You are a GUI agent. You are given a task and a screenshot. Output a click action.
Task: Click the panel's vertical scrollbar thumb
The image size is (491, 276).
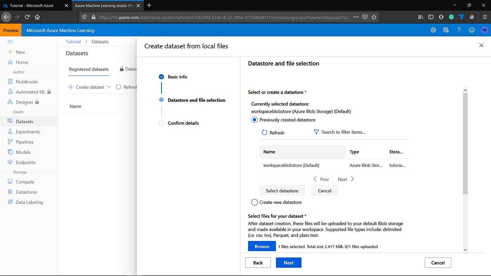465,144
